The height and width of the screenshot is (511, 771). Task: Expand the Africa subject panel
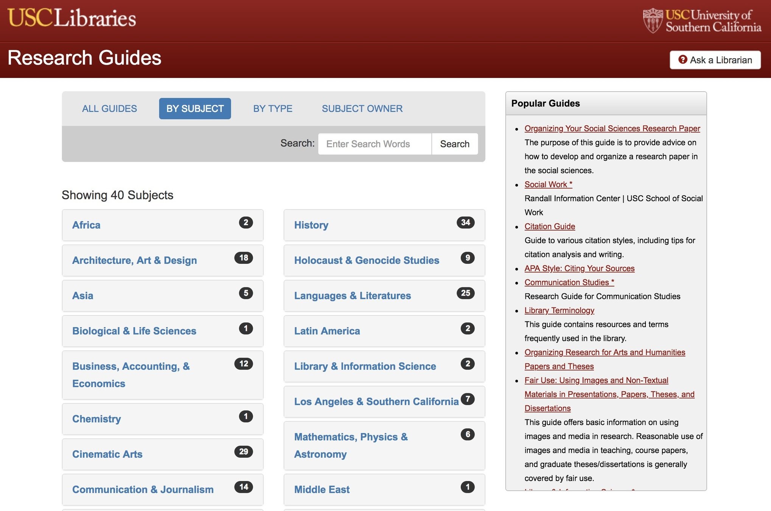point(86,225)
